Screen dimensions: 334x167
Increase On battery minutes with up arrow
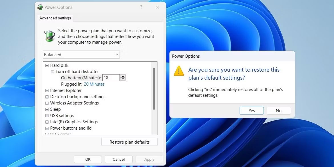point(123,76)
